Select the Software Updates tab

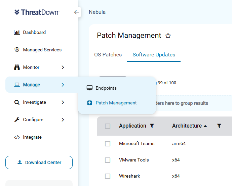pyautogui.click(x=154, y=55)
